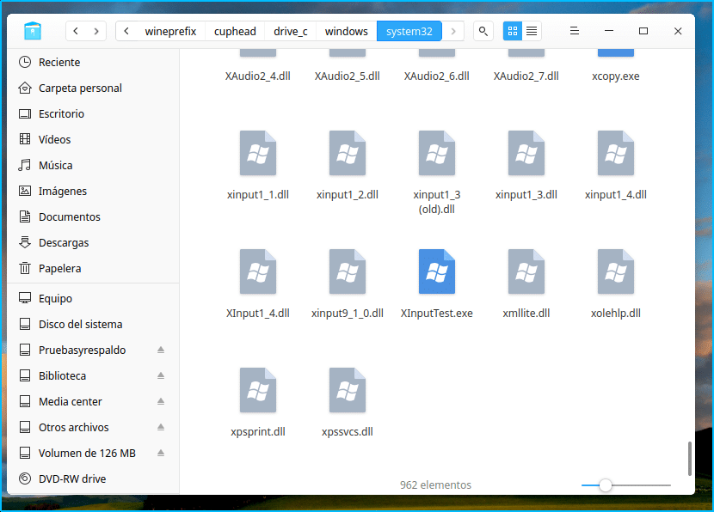Screen dimensions: 714x512
Task: Eject the Pruebasyrespaldo drive
Action: point(161,350)
